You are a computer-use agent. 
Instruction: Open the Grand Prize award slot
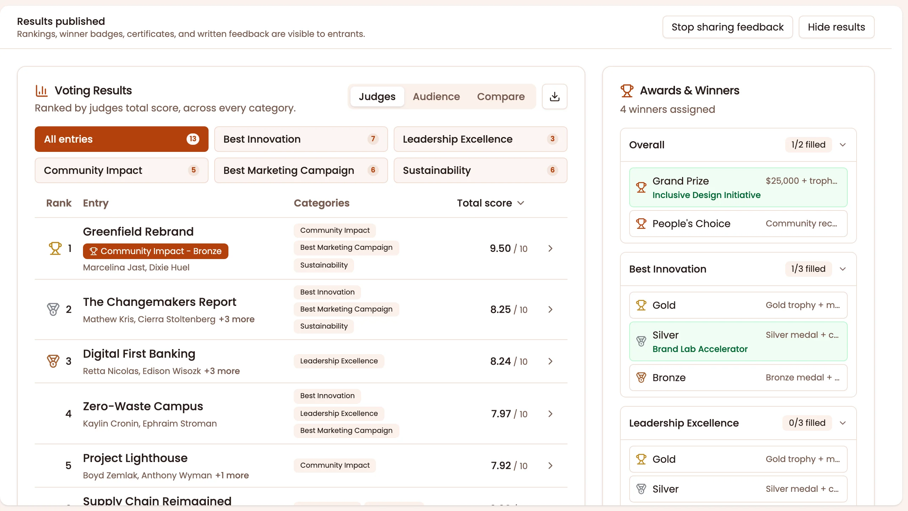tap(738, 187)
